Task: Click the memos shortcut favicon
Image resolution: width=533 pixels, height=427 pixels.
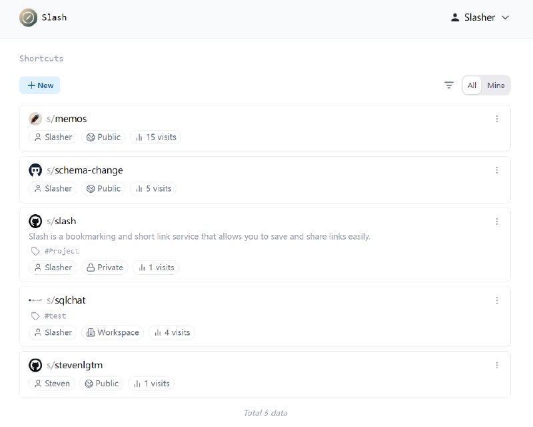Action: point(35,119)
